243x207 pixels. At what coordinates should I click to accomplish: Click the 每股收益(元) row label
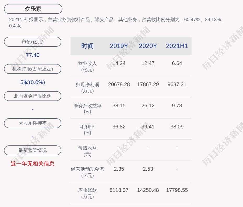click(88, 151)
